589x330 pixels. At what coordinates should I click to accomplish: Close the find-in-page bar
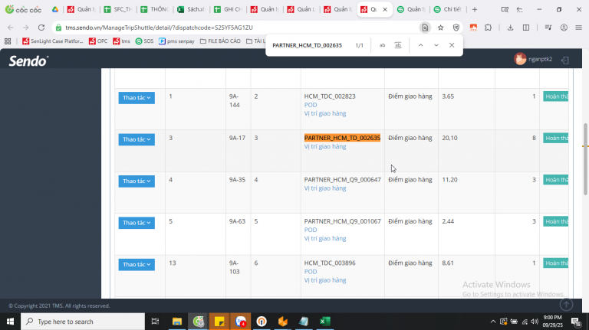coord(452,45)
